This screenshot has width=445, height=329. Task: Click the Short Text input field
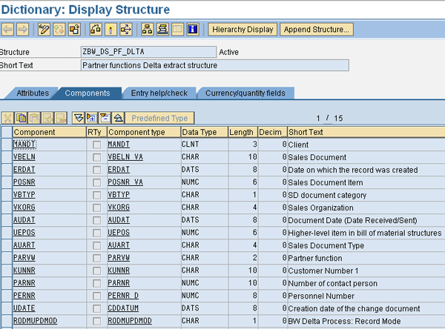214,65
